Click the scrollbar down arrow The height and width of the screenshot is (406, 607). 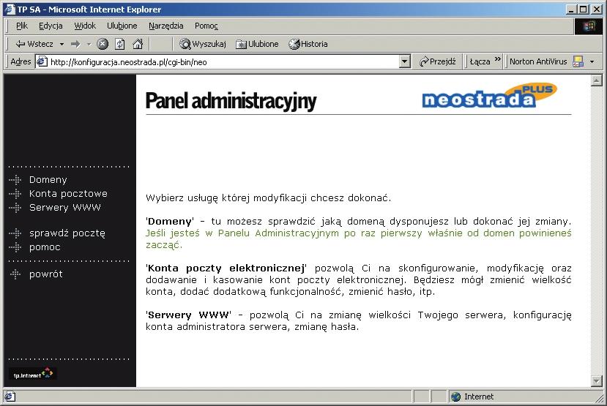tap(596, 381)
